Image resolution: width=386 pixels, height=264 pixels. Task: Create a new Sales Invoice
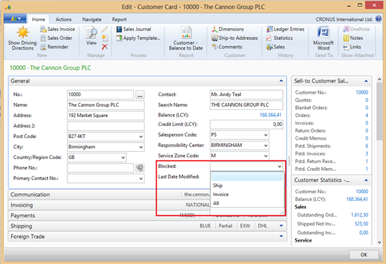tap(58, 29)
